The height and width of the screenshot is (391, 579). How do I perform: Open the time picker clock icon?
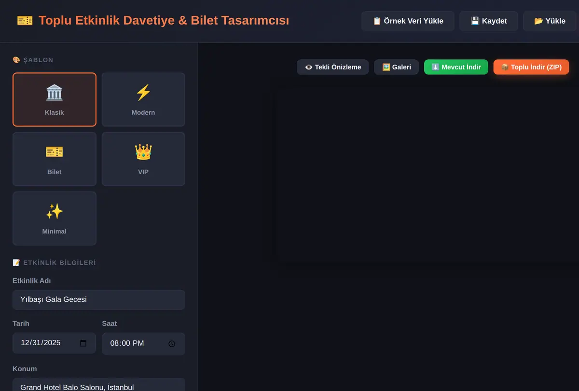click(172, 344)
